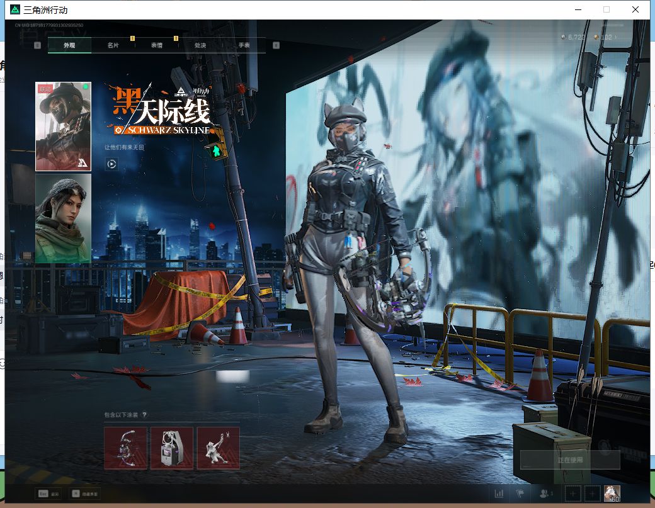Click the Esc back button

[48, 494]
